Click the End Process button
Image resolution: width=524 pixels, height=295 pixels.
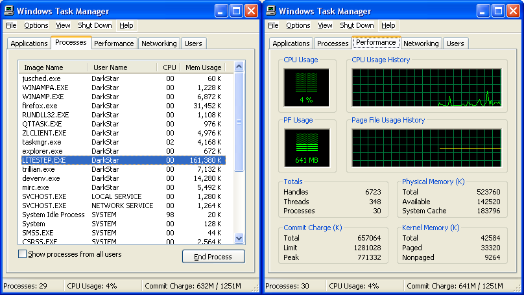tap(213, 257)
